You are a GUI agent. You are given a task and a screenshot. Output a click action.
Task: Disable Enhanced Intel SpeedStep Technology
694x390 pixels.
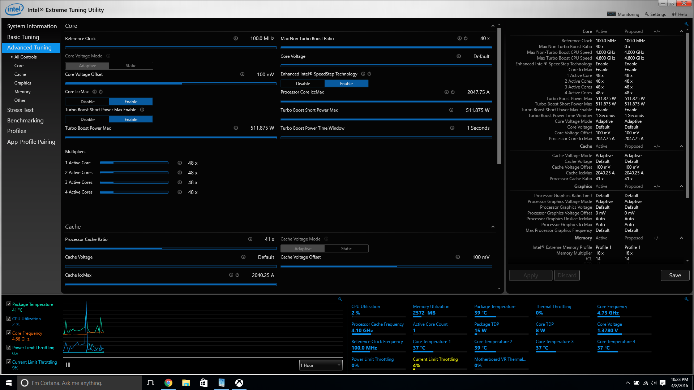[x=303, y=84]
